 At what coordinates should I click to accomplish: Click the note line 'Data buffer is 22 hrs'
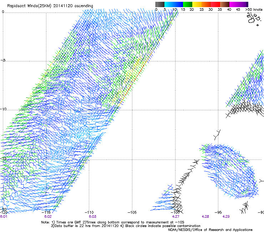tap(126, 226)
